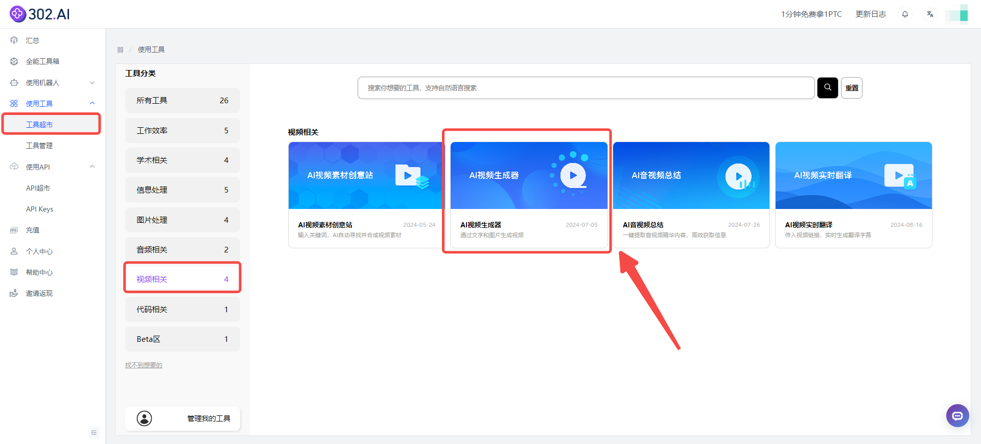
Task: Select 学术相关 category
Action: click(x=182, y=160)
